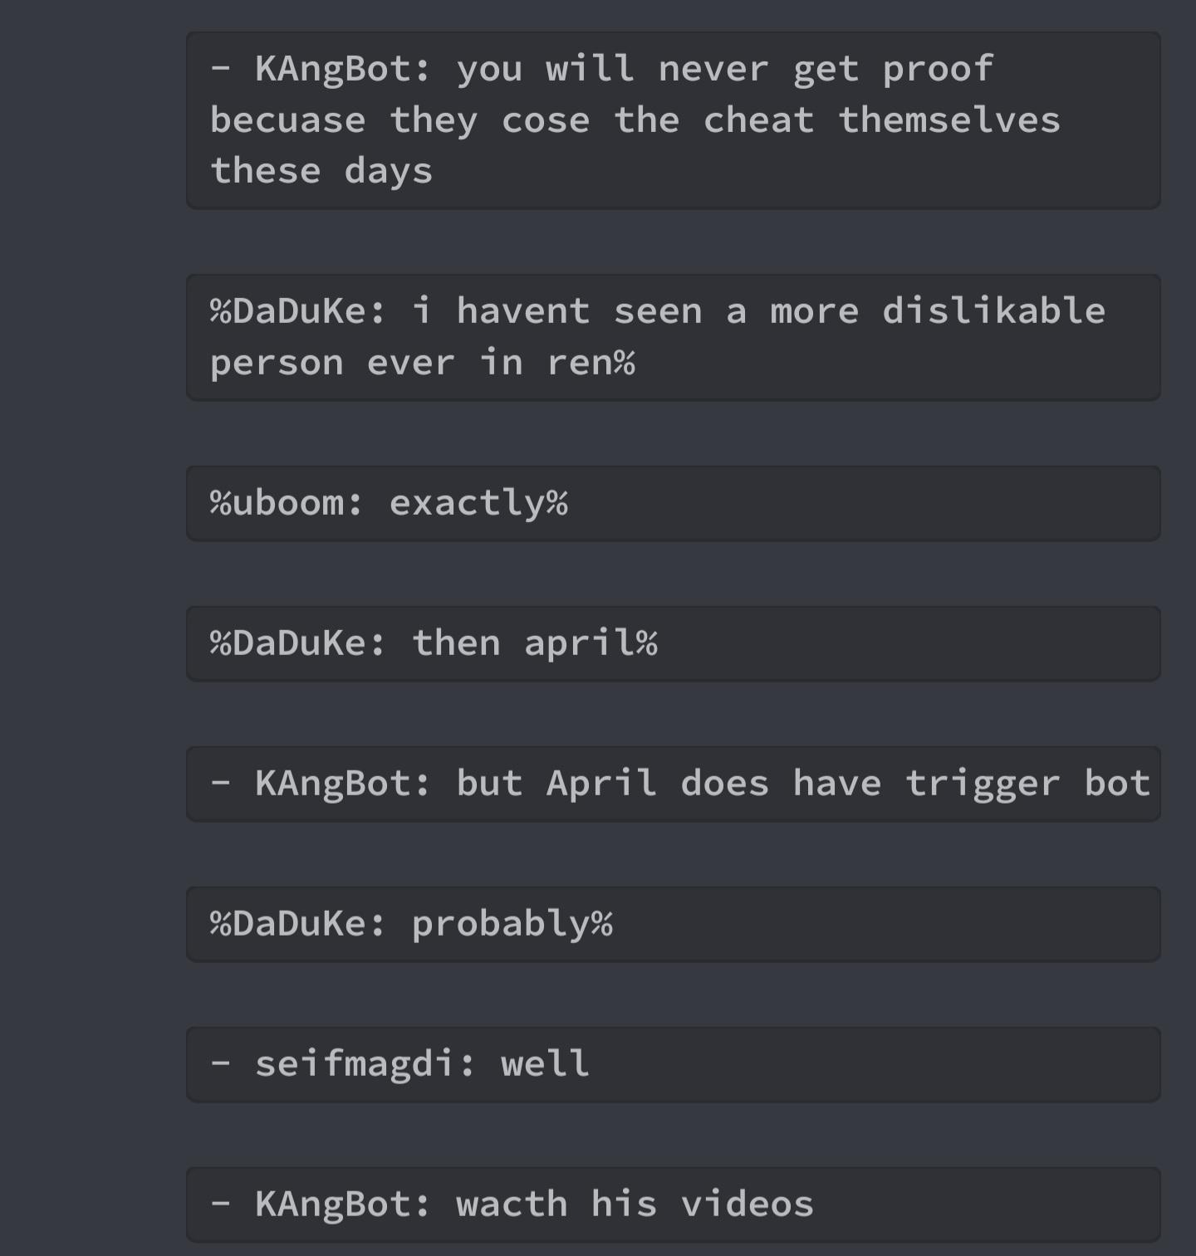Click the KAngBot 'you will never get proof' message
This screenshot has height=1256, width=1196.
point(673,120)
